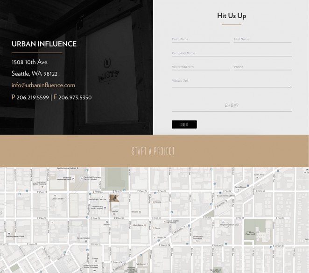Focus the Last Name field

[x=262, y=39]
